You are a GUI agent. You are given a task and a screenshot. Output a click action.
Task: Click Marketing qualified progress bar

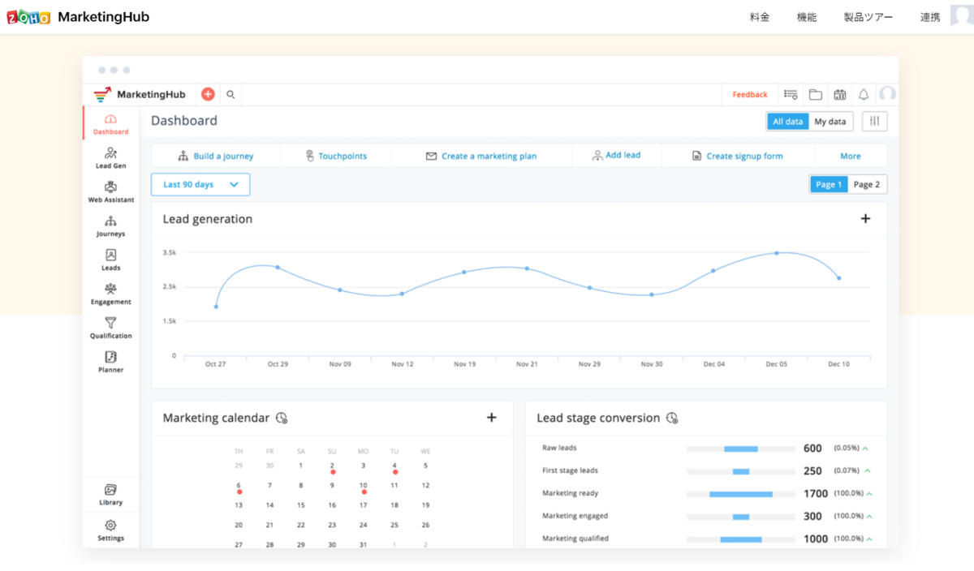pyautogui.click(x=740, y=539)
